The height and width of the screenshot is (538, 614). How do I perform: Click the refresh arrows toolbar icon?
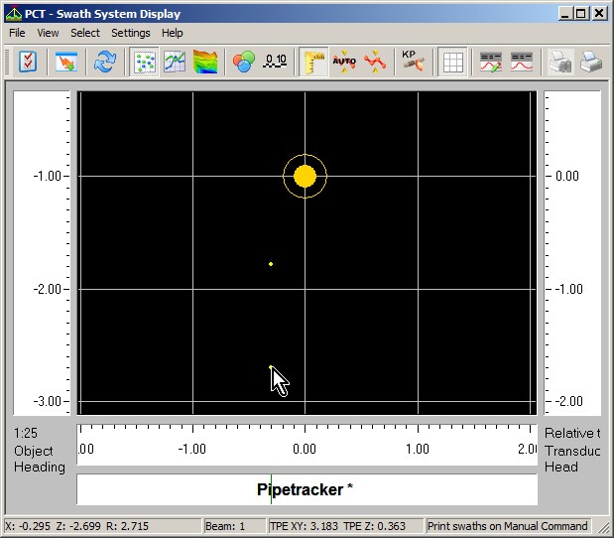point(105,63)
